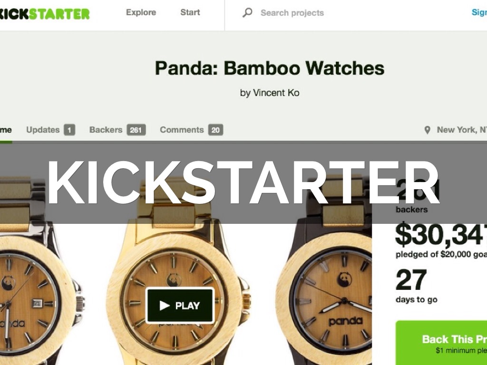Open the Vincent Ko creator link

coord(276,93)
